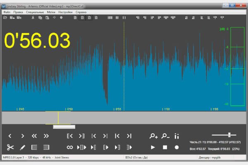The width and height of the screenshot is (248, 165).
Task: Go to selection start bracket-left button
Action: pos(70,136)
